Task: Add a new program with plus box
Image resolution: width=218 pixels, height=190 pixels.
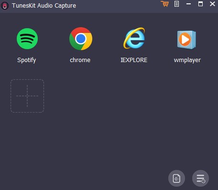Action: pos(27,96)
